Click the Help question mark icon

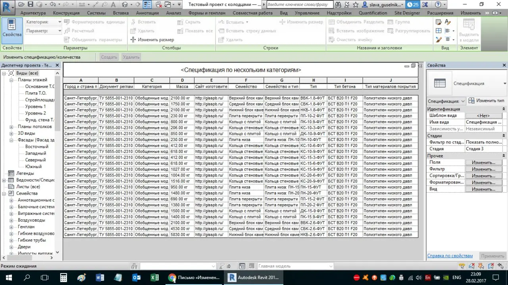coord(438,4)
